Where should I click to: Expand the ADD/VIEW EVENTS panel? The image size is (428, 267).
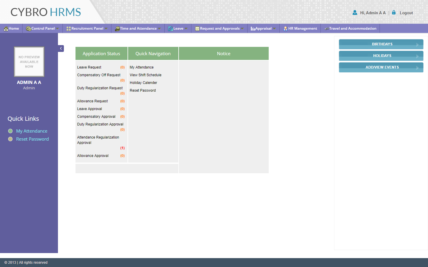381,67
